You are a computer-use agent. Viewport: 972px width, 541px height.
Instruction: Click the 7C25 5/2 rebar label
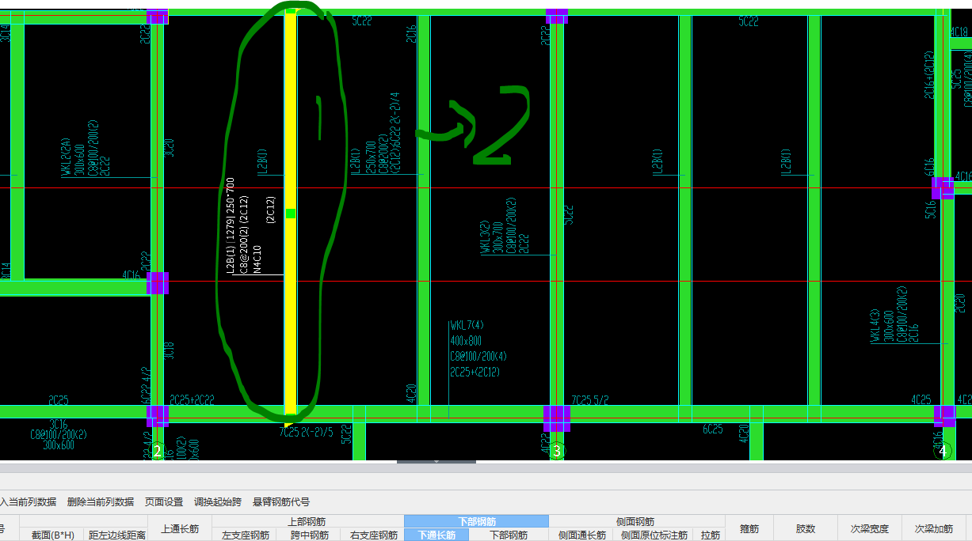[x=590, y=400]
